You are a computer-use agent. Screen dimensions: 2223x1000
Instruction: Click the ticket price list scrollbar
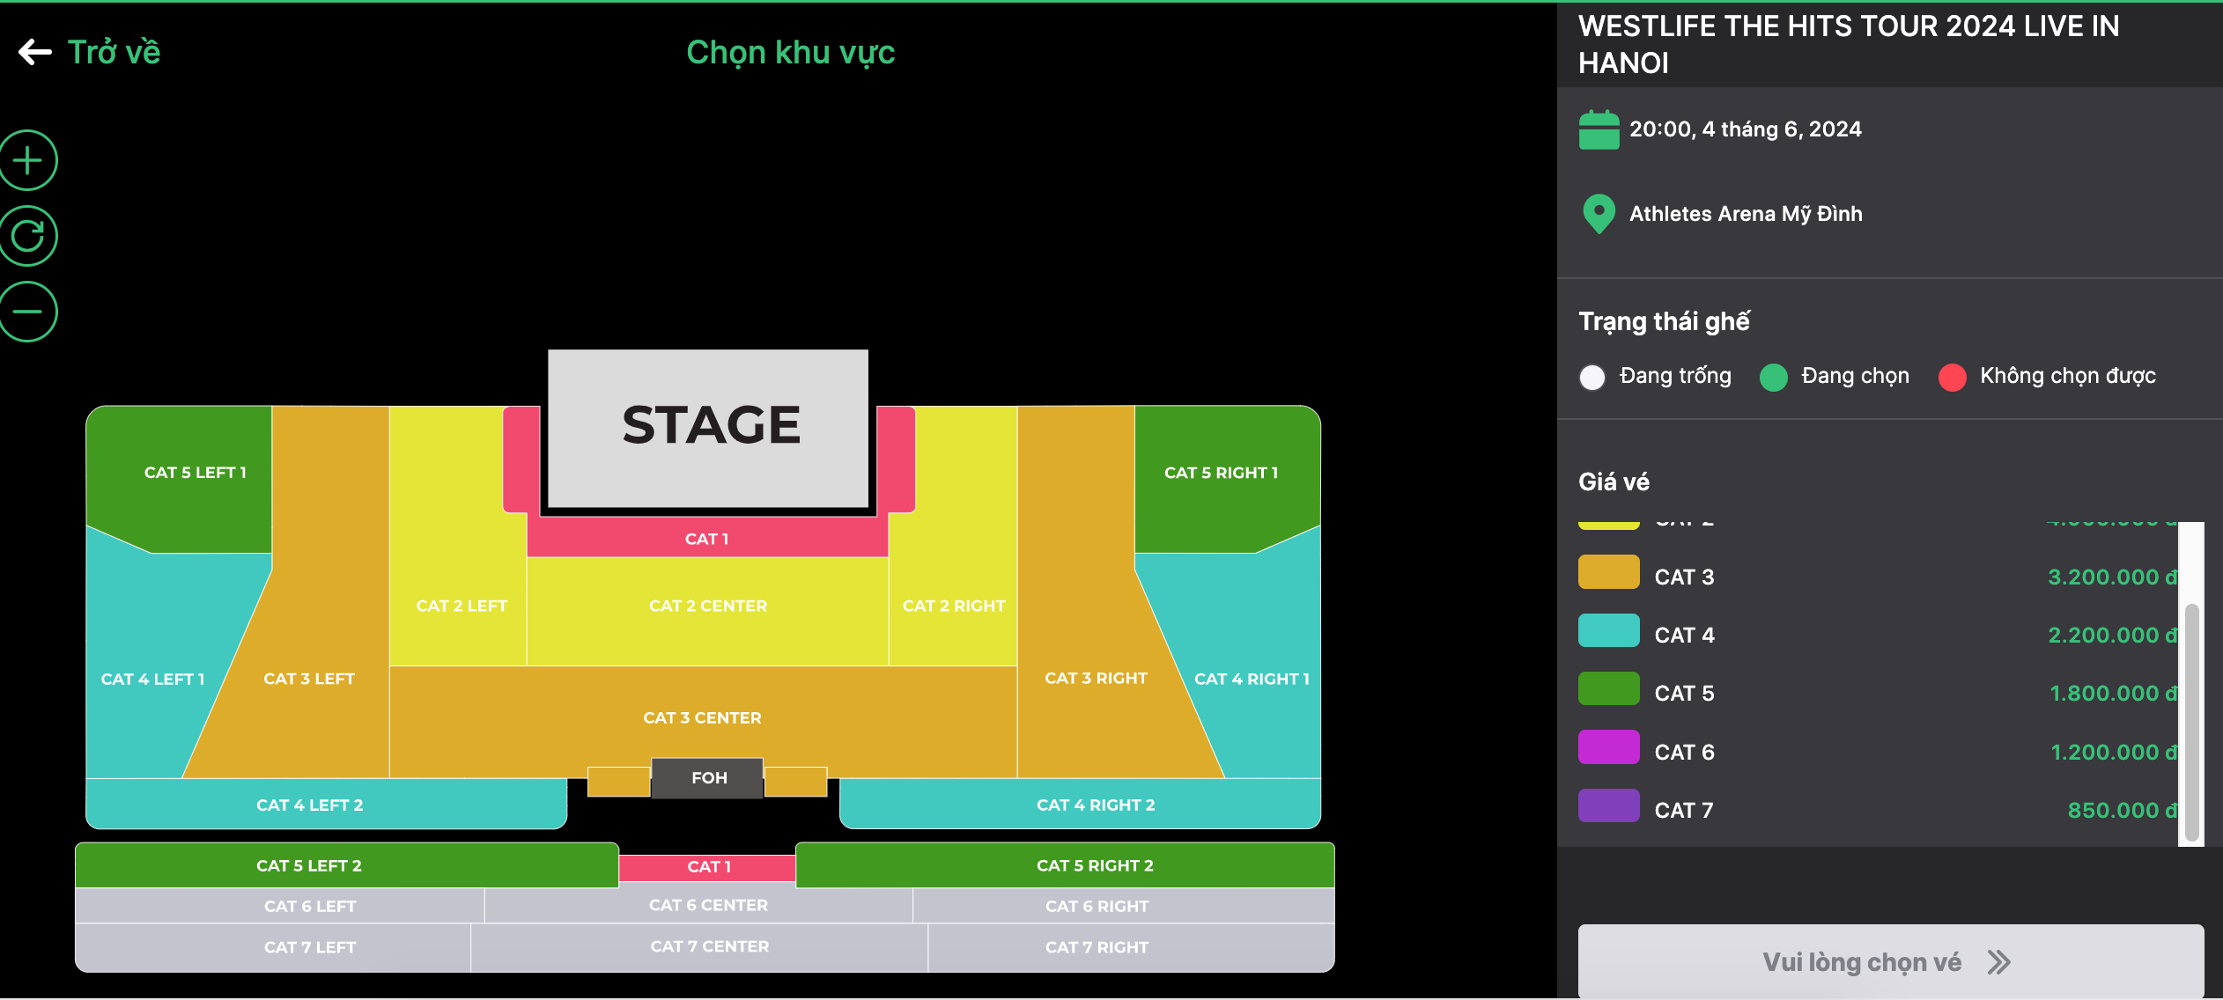[x=2192, y=722]
